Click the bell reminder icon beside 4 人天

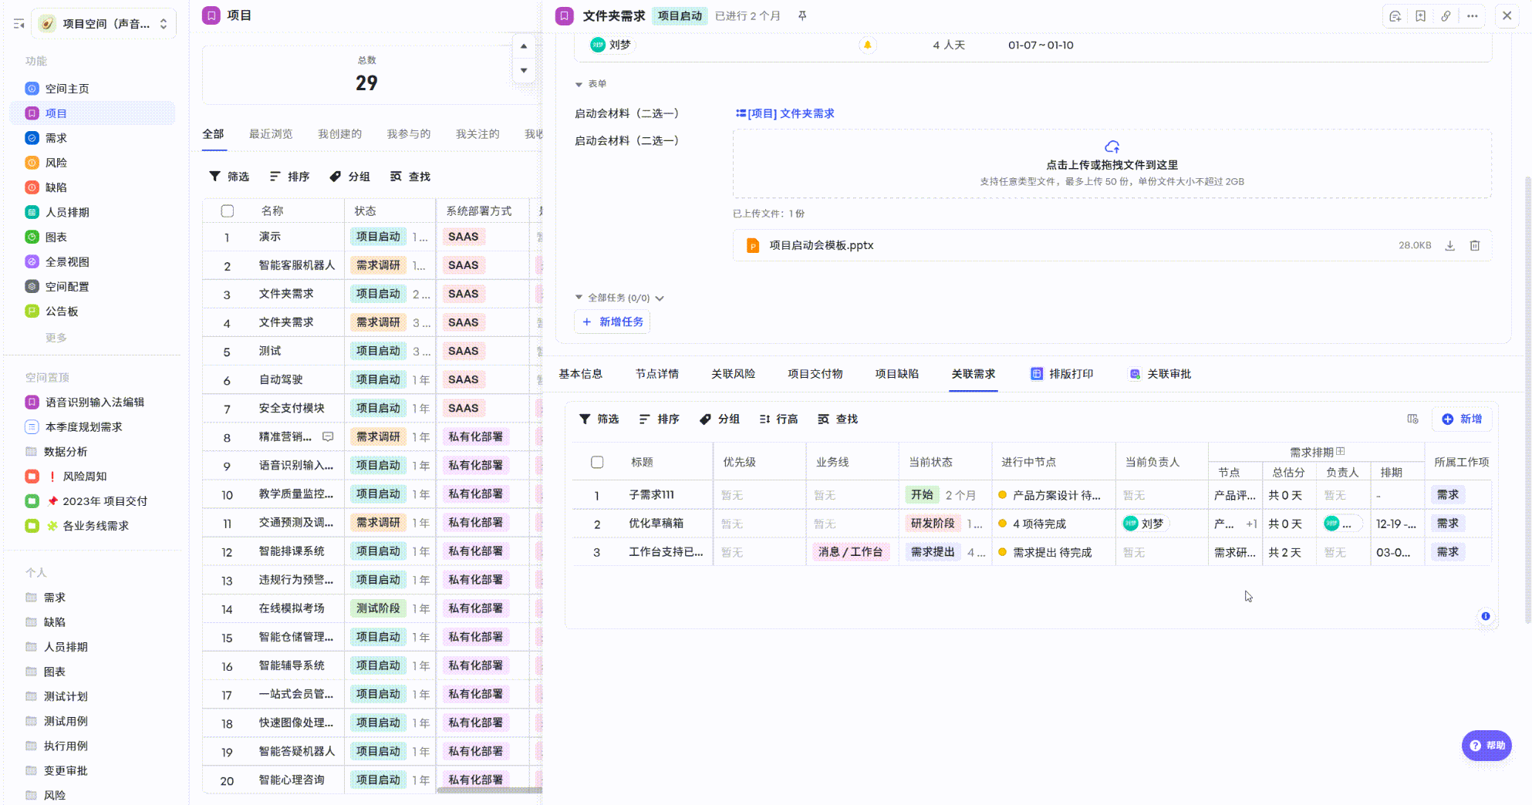[867, 45]
